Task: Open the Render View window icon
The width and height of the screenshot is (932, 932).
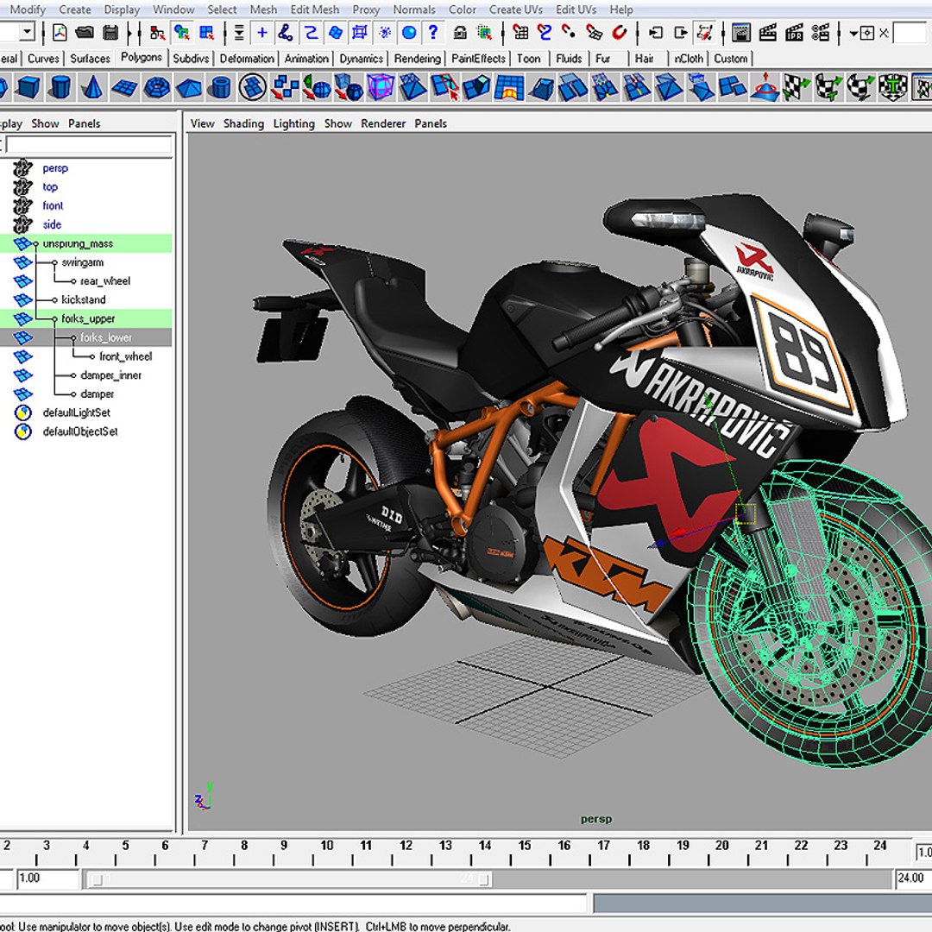Action: tap(741, 33)
